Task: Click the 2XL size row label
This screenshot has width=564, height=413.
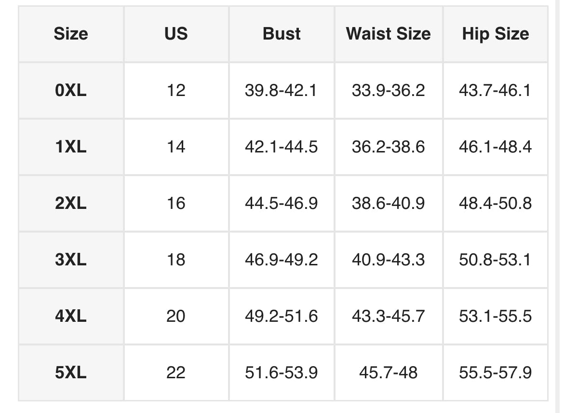Action: click(71, 203)
